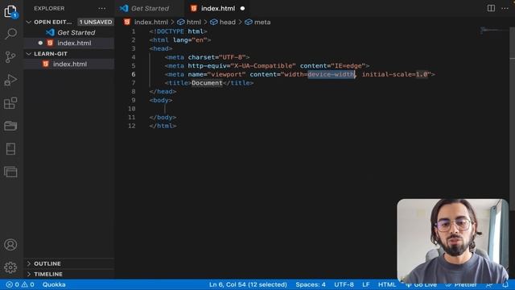Click Prettier status bar item
The width and height of the screenshot is (515, 290).
coord(461,284)
